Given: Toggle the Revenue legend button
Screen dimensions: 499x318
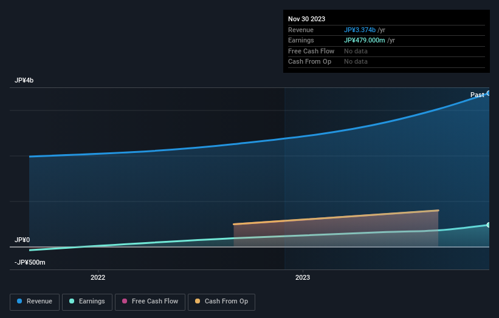Looking at the screenshot, I should click(35, 302).
